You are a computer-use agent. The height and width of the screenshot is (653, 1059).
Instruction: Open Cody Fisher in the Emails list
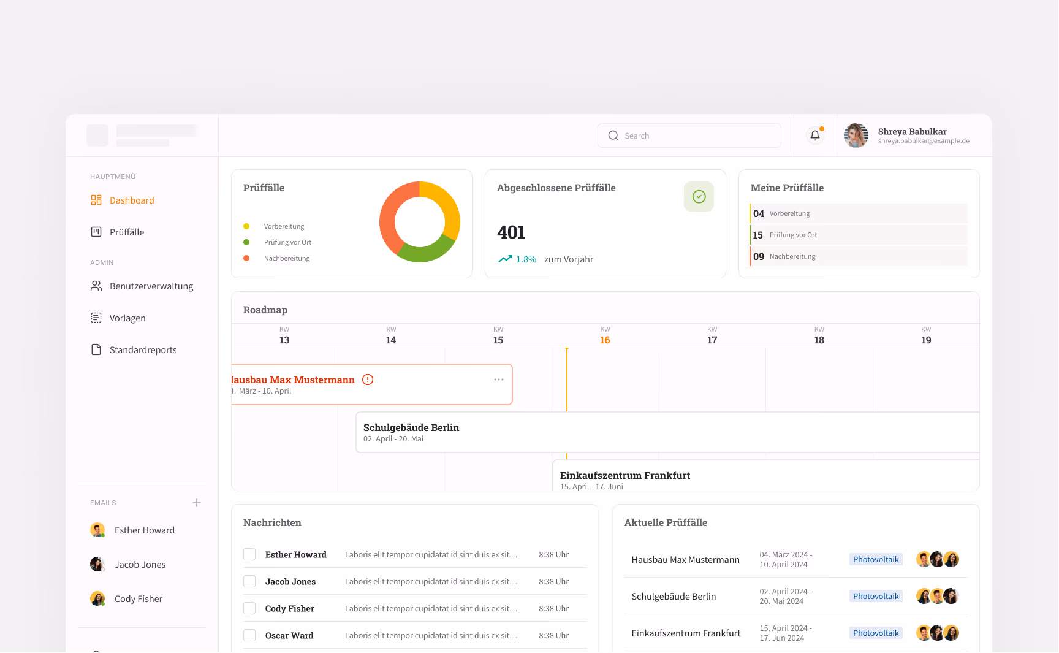point(126,598)
